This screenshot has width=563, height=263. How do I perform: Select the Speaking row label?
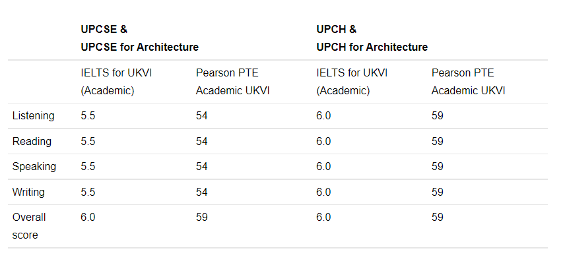34,167
